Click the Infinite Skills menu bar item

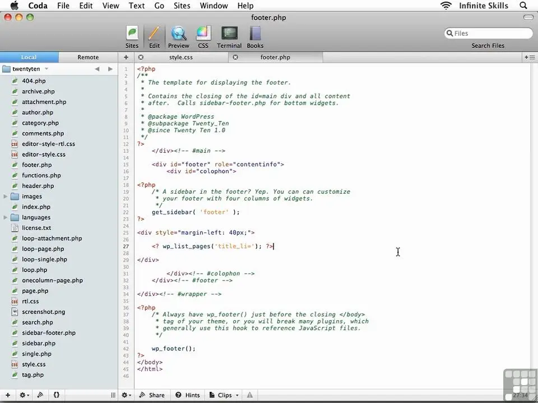point(483,6)
